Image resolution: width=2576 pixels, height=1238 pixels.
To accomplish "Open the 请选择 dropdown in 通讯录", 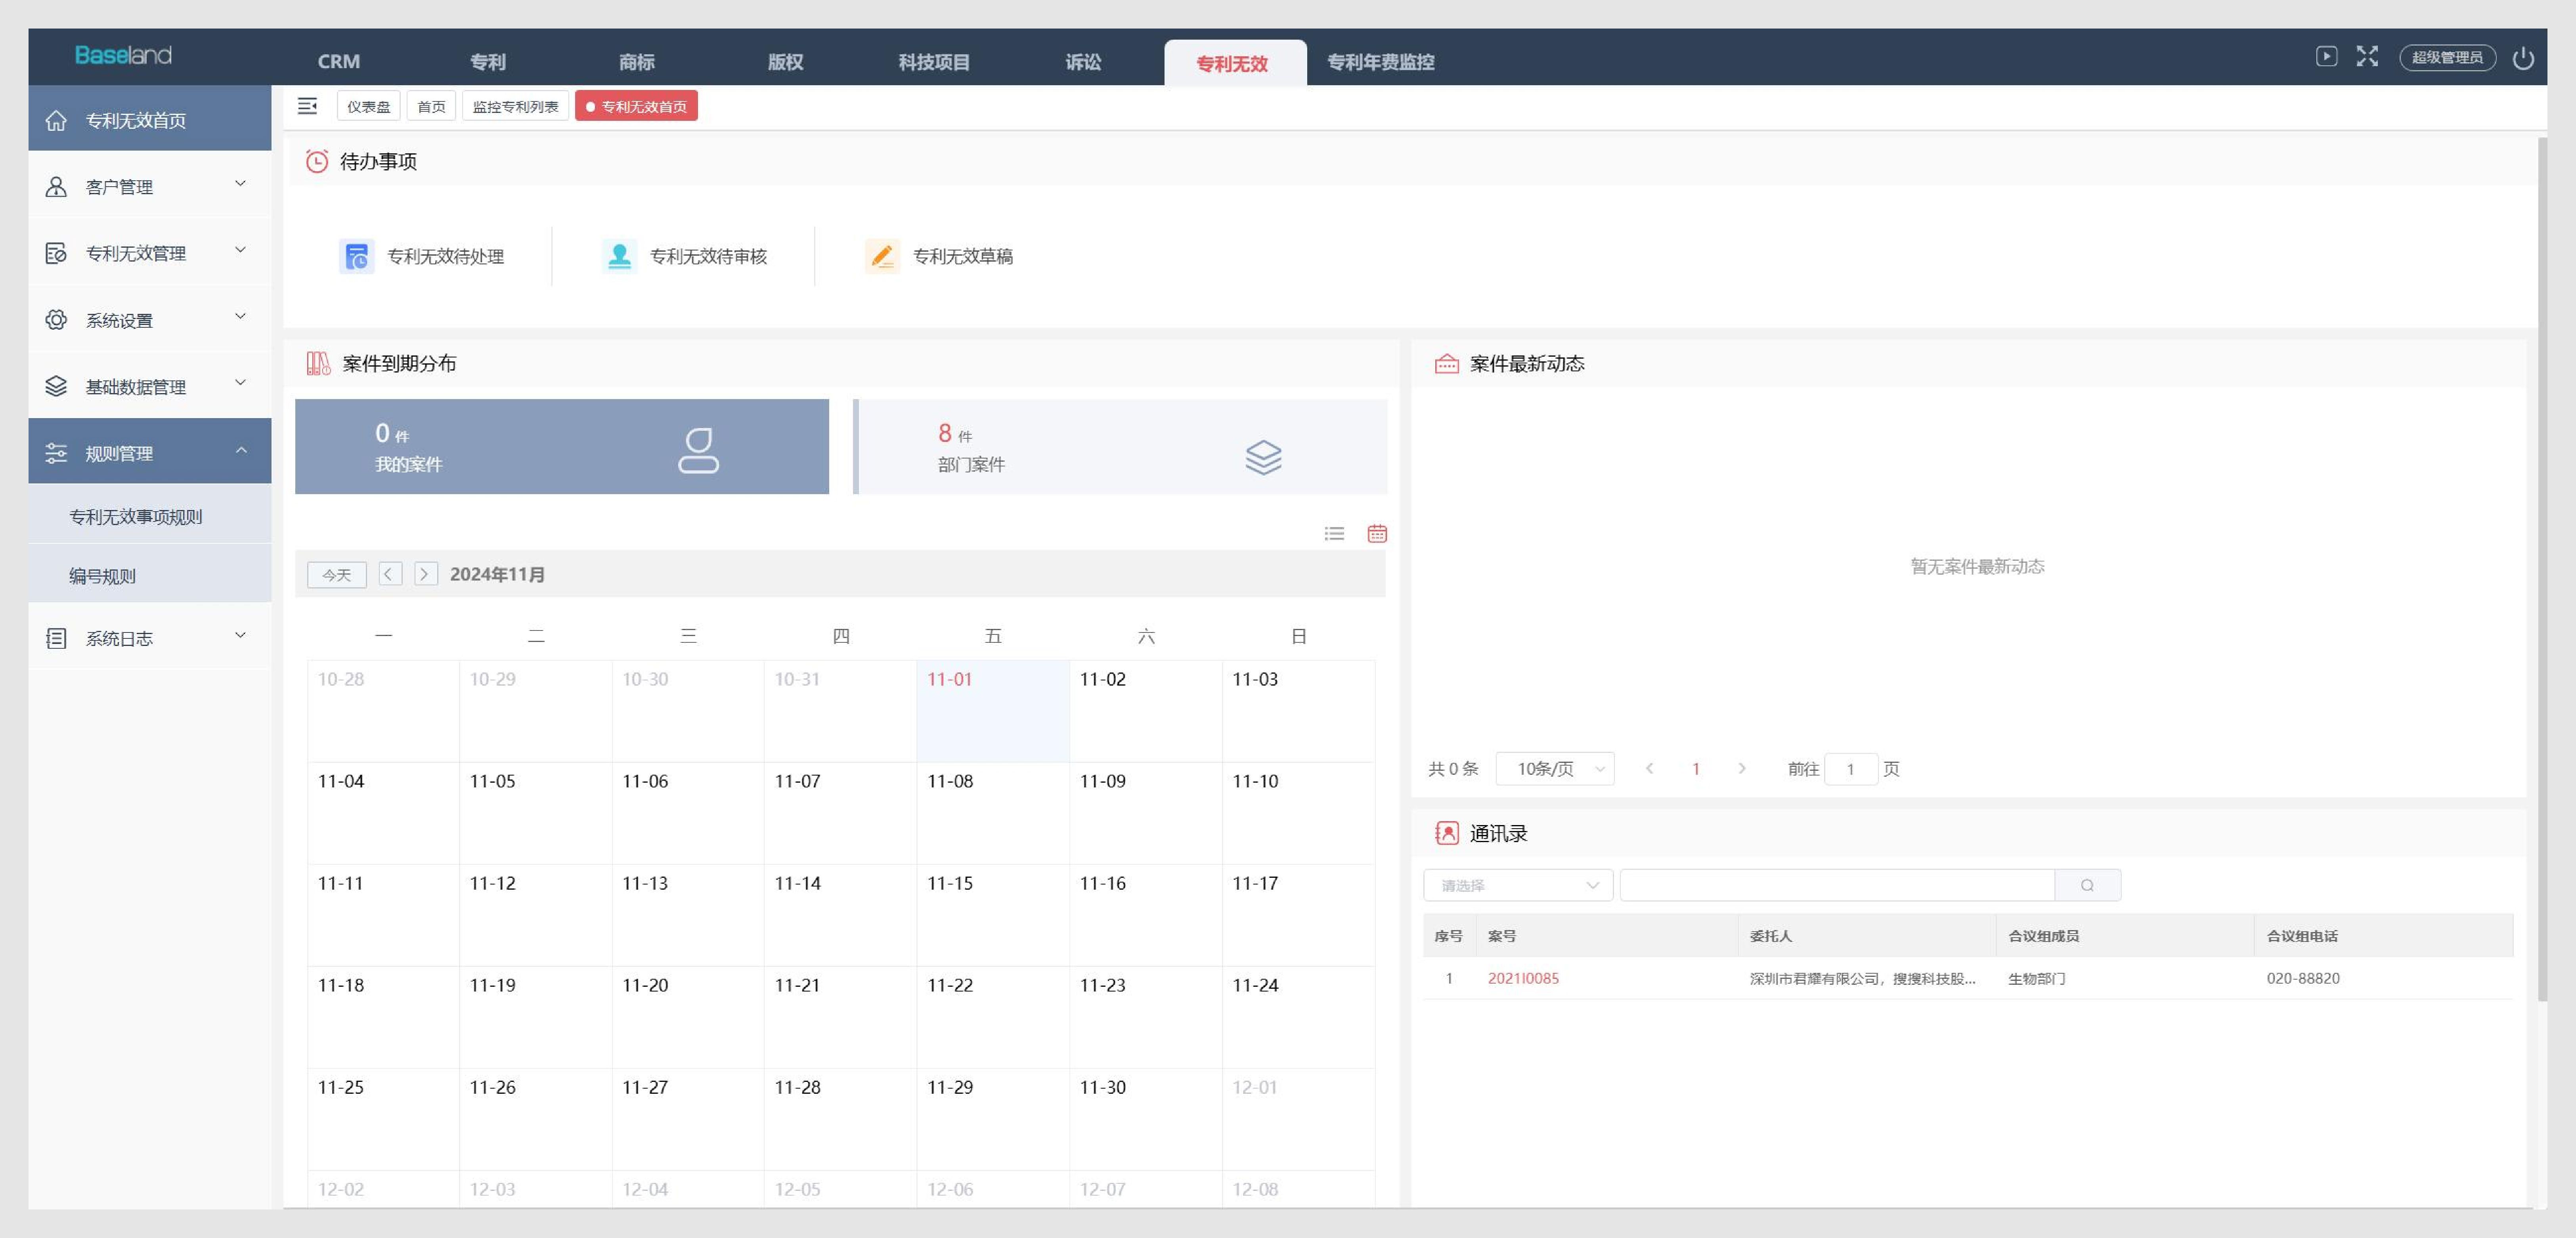I will point(1518,885).
